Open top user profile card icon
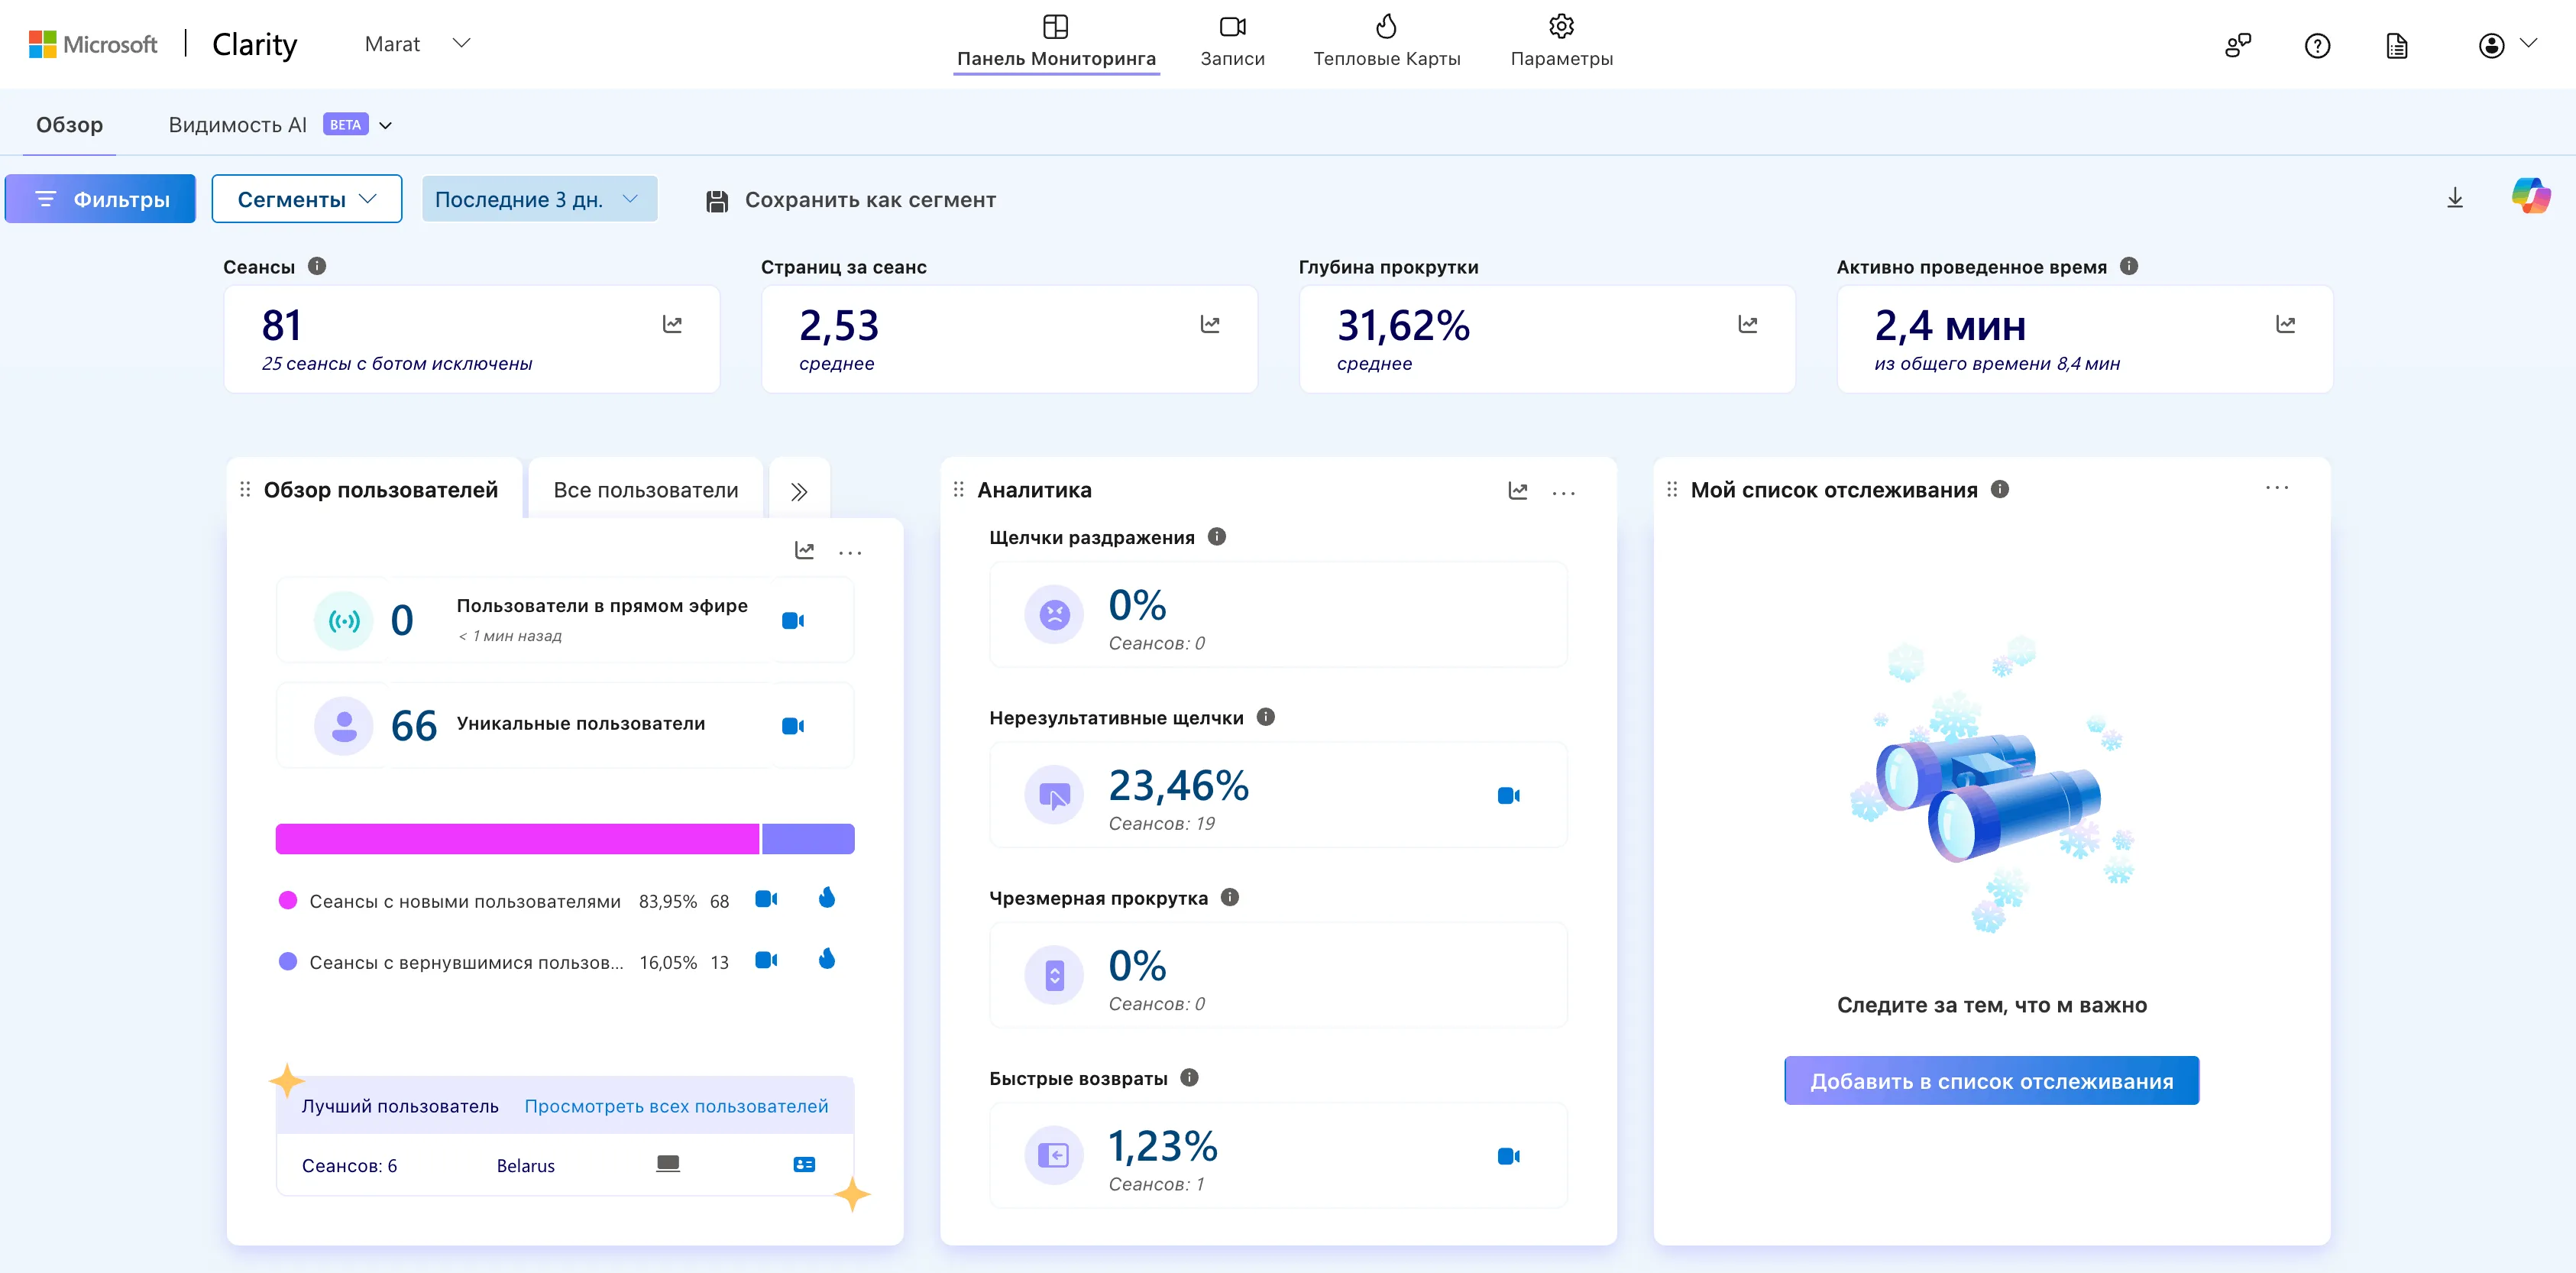 point(804,1165)
